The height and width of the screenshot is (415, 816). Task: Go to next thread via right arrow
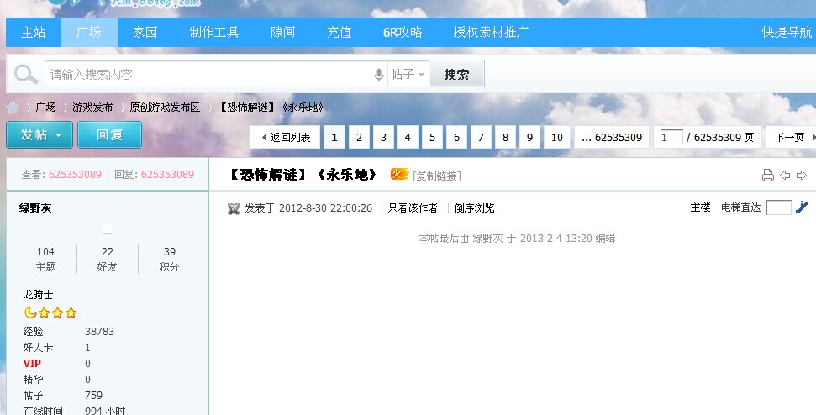tap(802, 176)
